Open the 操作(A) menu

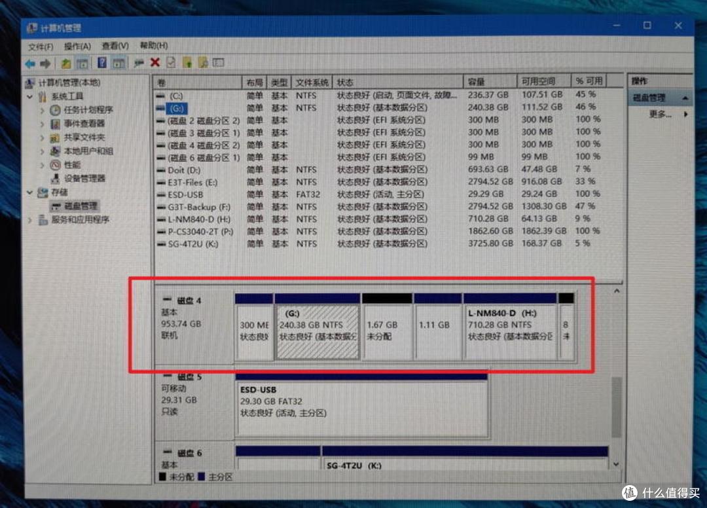[78, 46]
